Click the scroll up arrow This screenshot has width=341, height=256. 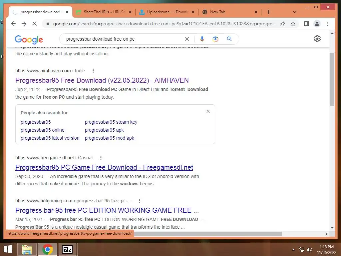point(332,33)
